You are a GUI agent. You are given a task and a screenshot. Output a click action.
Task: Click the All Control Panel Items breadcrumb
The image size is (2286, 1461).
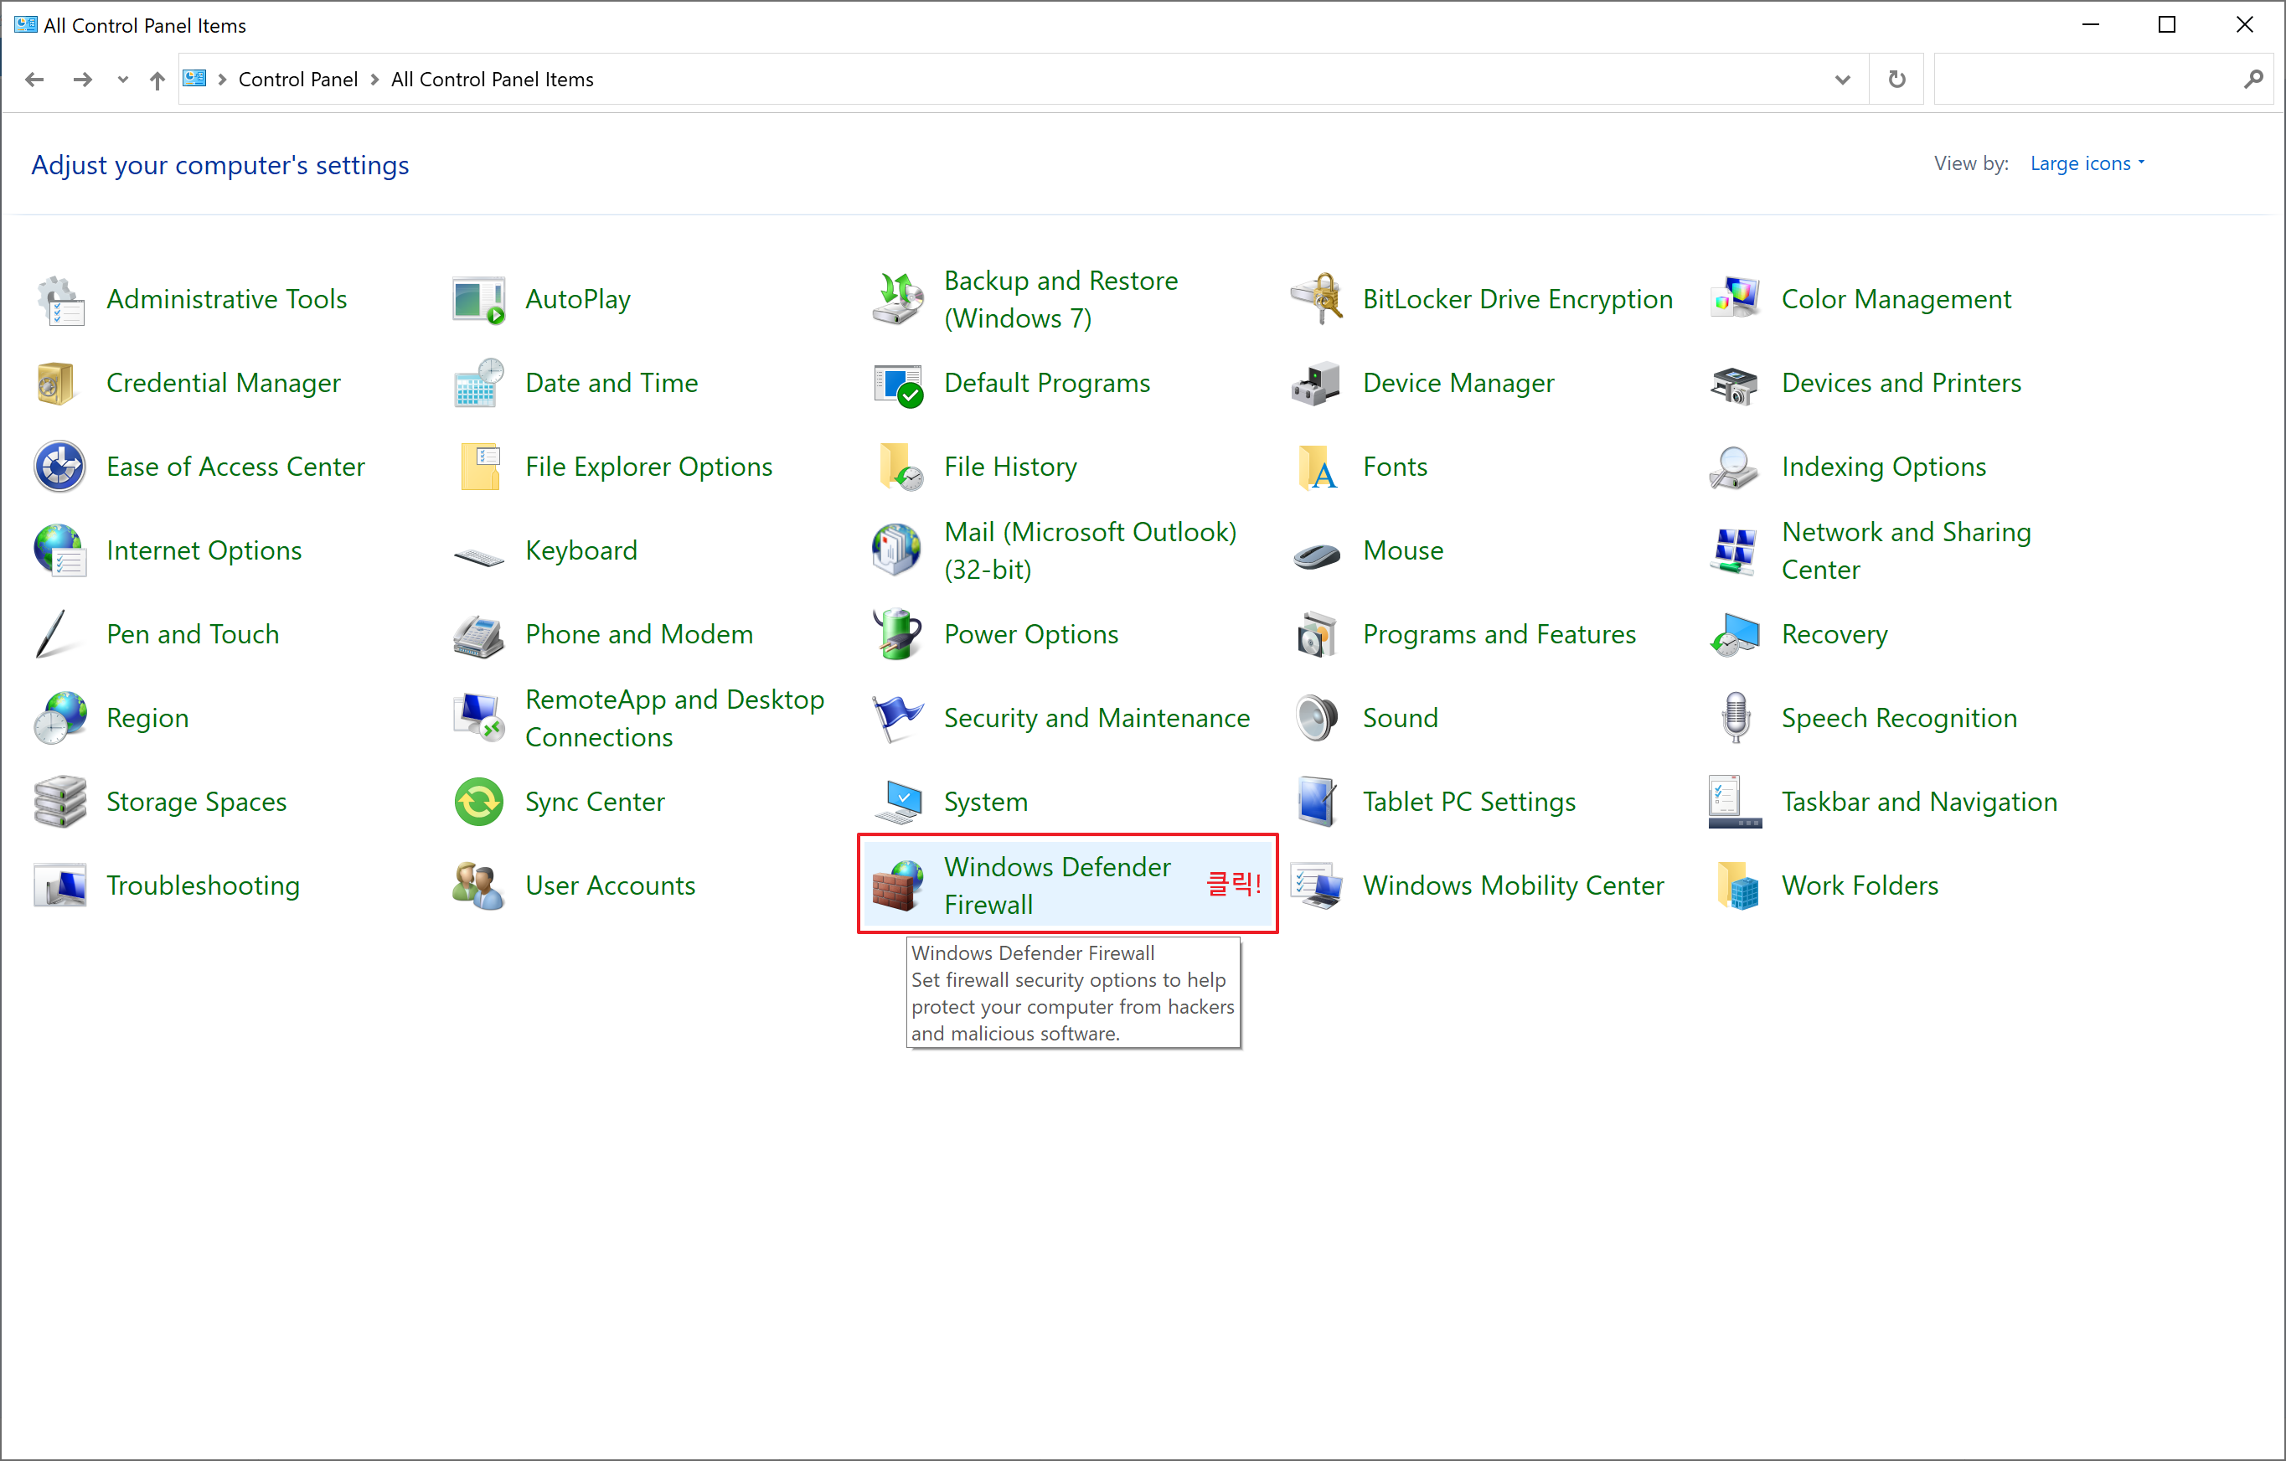pos(492,80)
